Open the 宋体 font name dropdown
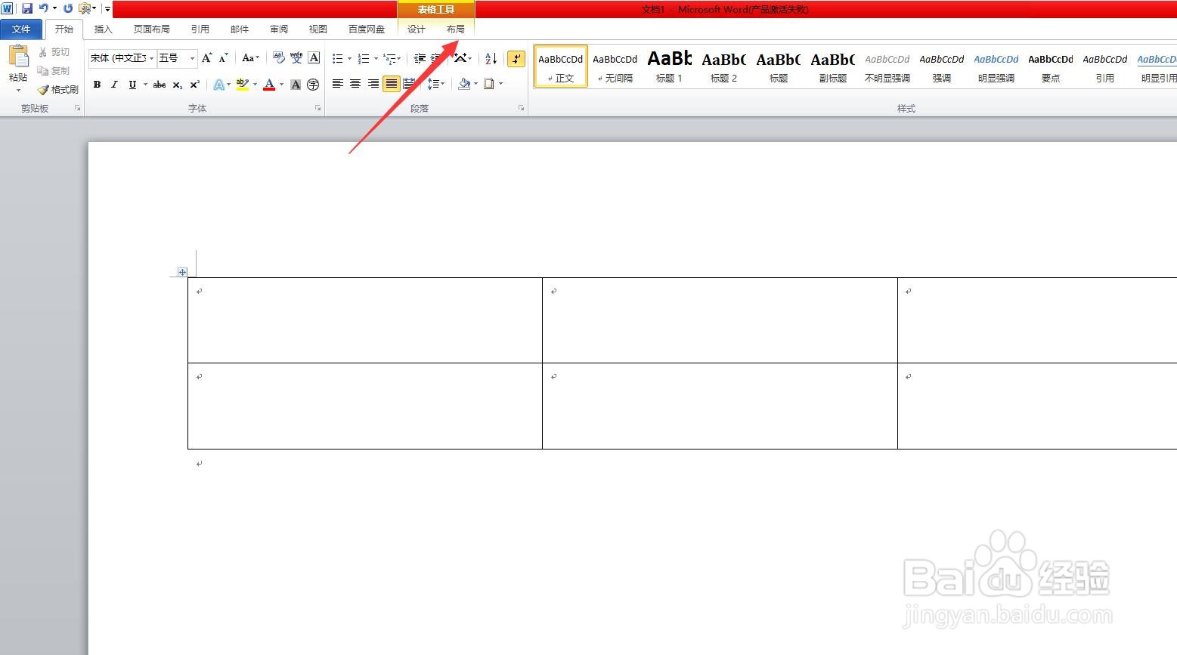 pyautogui.click(x=151, y=58)
